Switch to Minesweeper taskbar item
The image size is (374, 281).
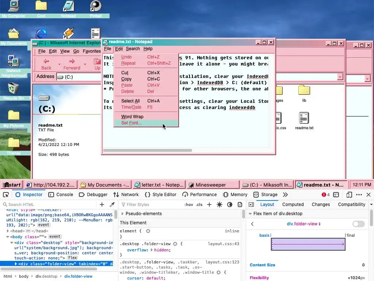pos(213,185)
